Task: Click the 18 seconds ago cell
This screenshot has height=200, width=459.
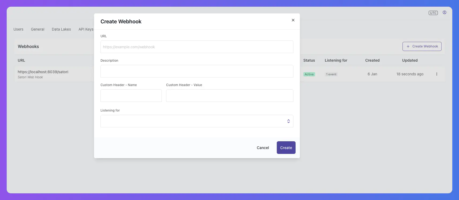Action: tap(410, 74)
